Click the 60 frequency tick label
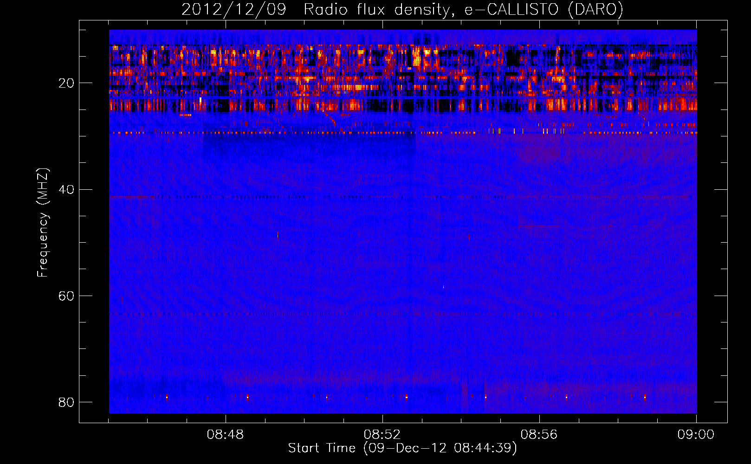The width and height of the screenshot is (751, 464). tap(66, 296)
